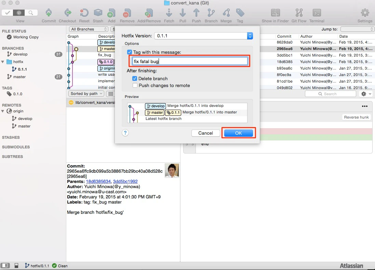
Task: Select the local master branch
Action: tap(33, 77)
